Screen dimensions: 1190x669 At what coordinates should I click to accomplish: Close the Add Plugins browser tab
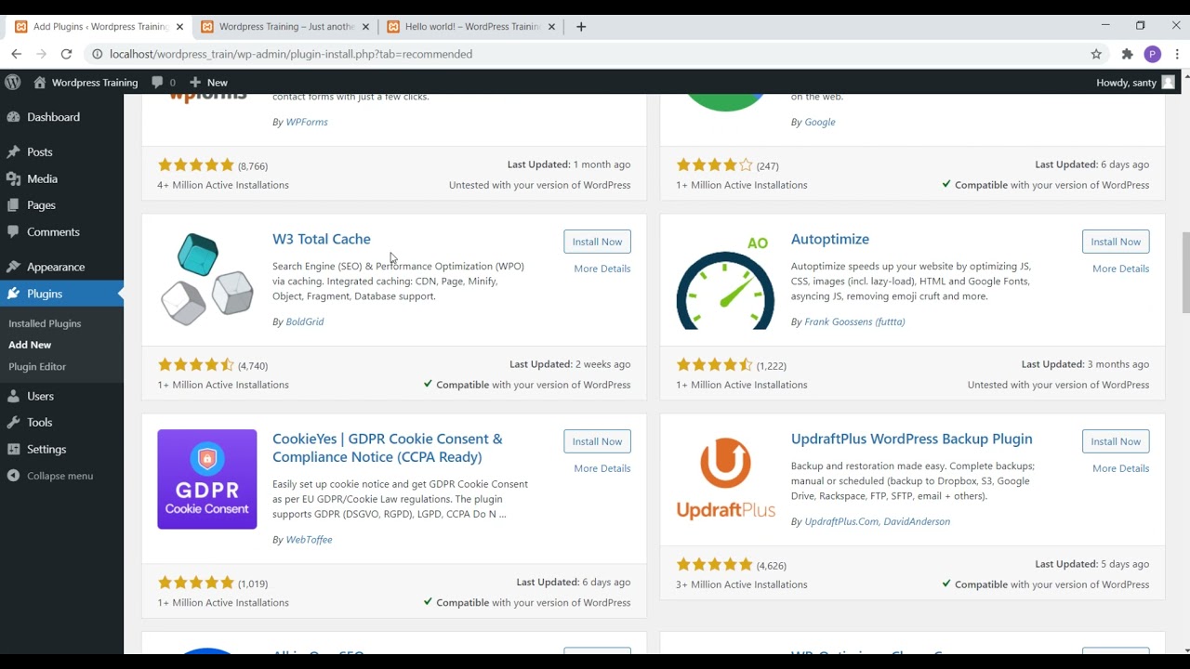179,27
